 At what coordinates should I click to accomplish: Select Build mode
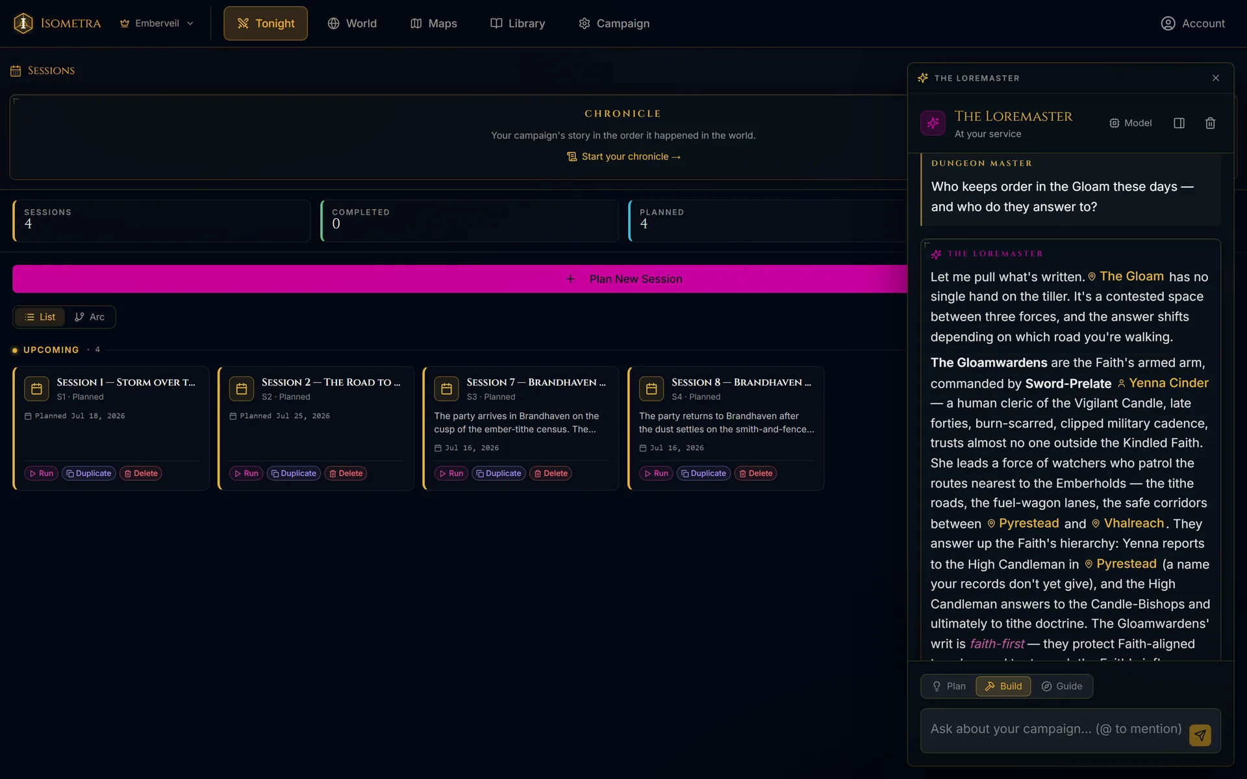tap(1003, 686)
